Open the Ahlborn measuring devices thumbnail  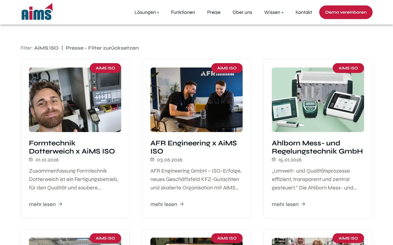318,100
